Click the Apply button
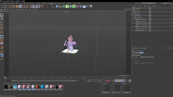 126,92
